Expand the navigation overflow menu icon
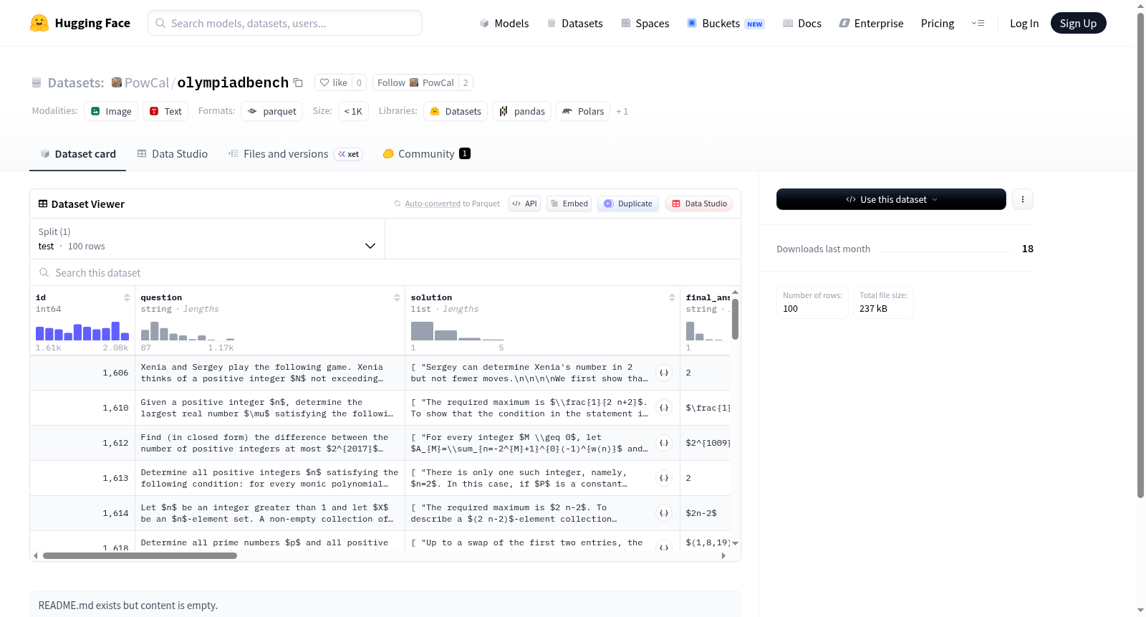This screenshot has height=617, width=1146. 978,24
